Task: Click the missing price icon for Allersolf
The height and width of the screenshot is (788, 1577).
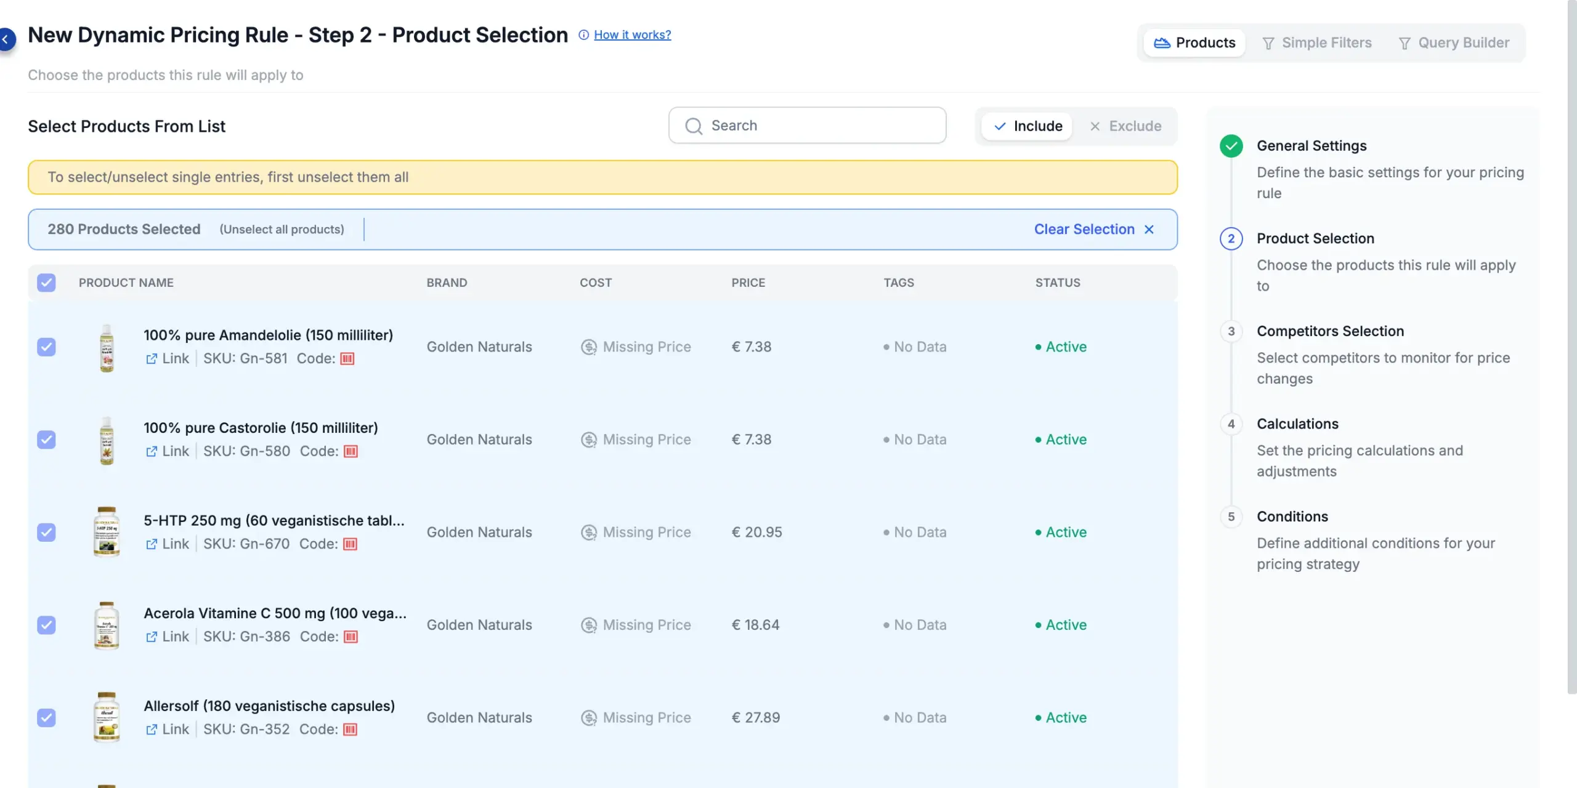Action: [589, 718]
